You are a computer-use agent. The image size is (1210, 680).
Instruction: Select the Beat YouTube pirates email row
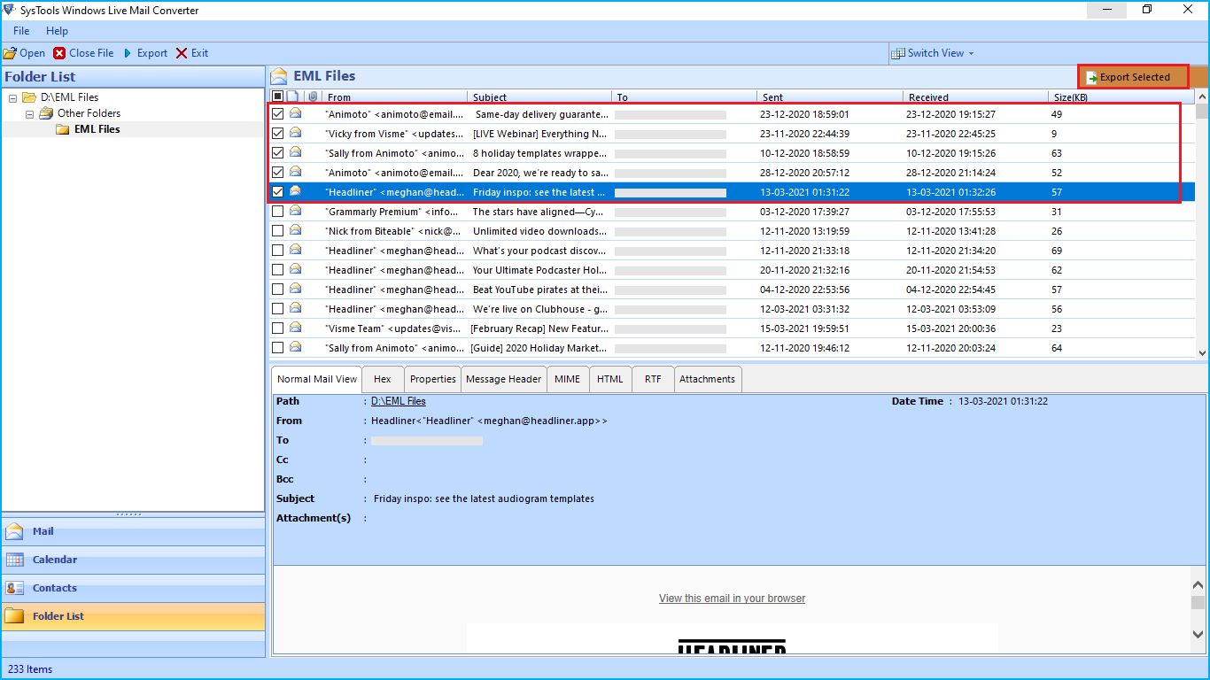(x=732, y=290)
